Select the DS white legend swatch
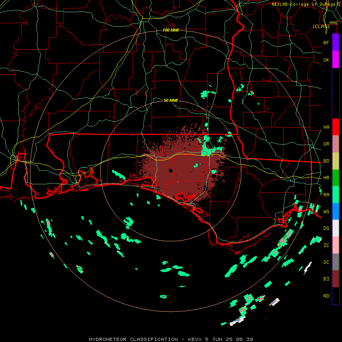This screenshot has width=342, height=342. click(336, 228)
